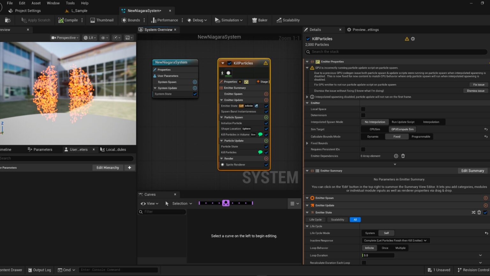490x276 pixels.
Task: Compile the Niagara system
Action: click(x=68, y=20)
